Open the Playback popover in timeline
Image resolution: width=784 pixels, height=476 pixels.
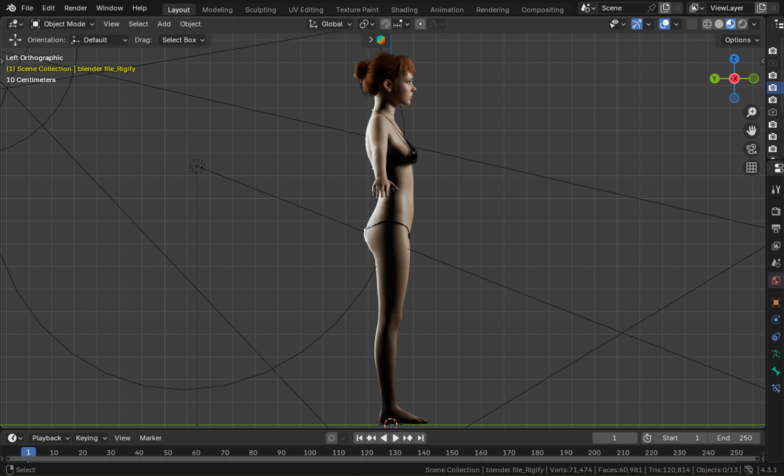[50, 438]
